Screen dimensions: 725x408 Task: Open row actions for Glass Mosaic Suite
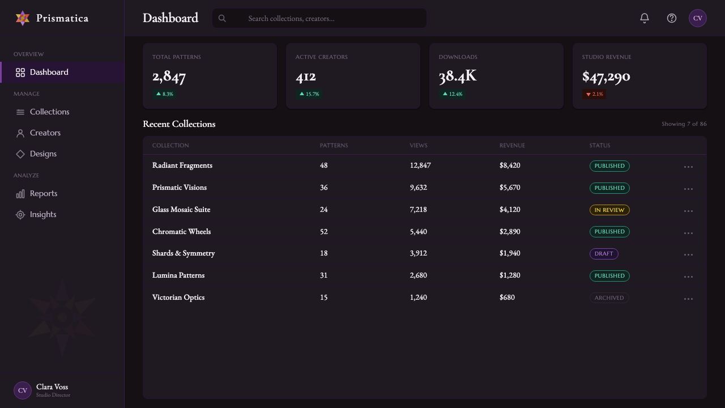[688, 211]
